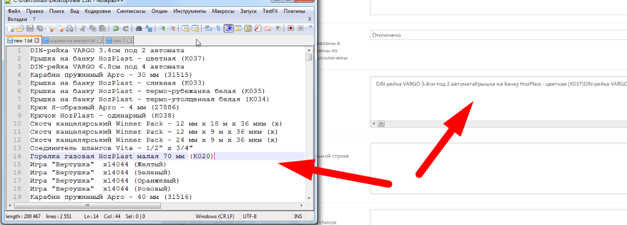Viewport: 627px width, 225px height.
Task: Click the Close All toolbar icon
Action: coord(60,28)
